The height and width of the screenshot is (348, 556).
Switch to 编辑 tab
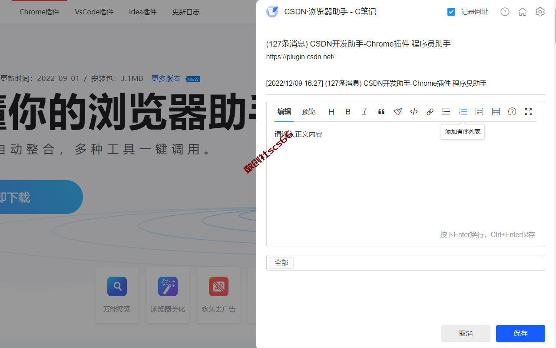pos(284,112)
